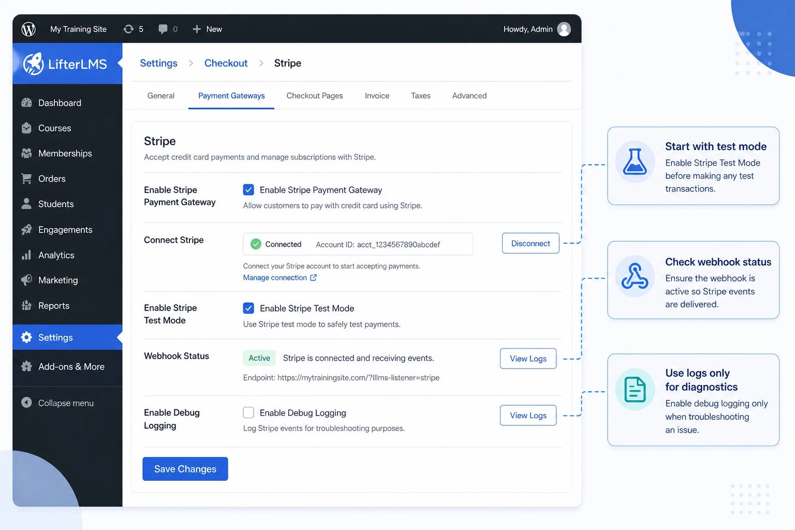Click the Collapse menu label

pyautogui.click(x=66, y=403)
